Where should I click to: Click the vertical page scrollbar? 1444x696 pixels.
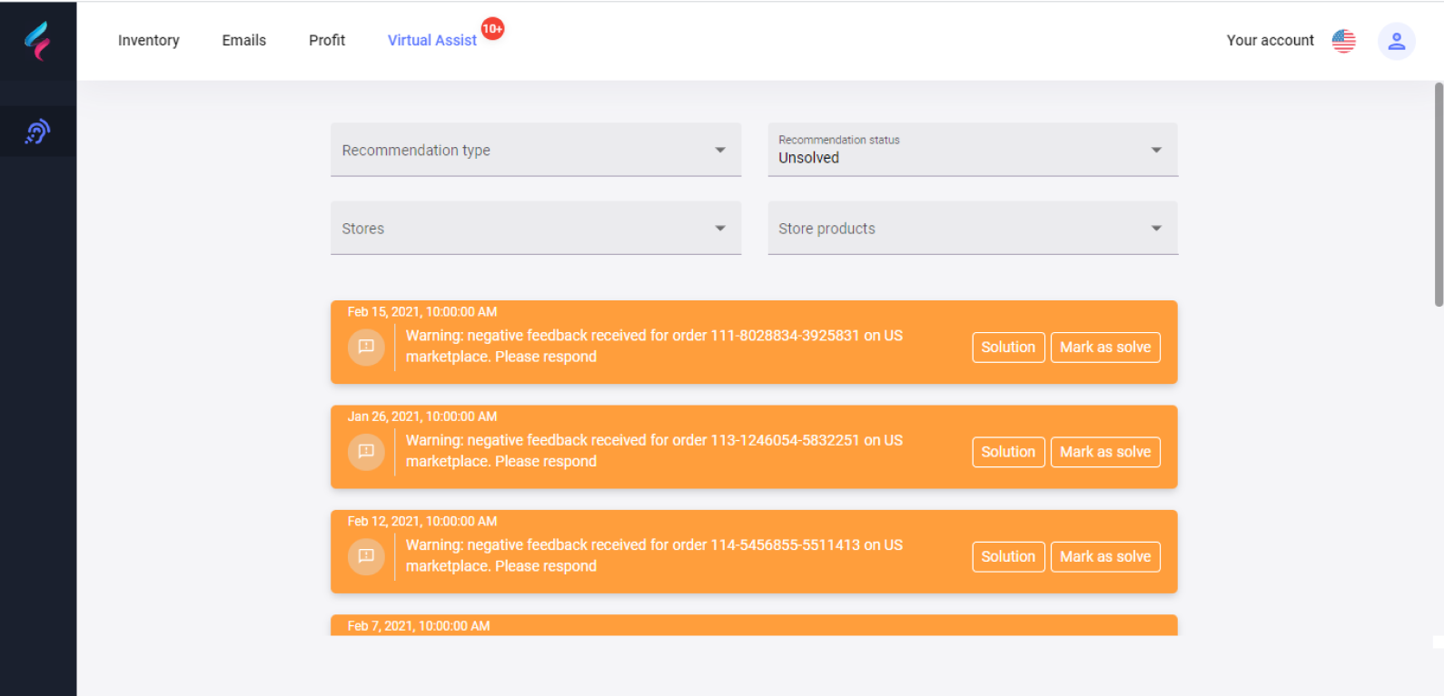pyautogui.click(x=1438, y=195)
